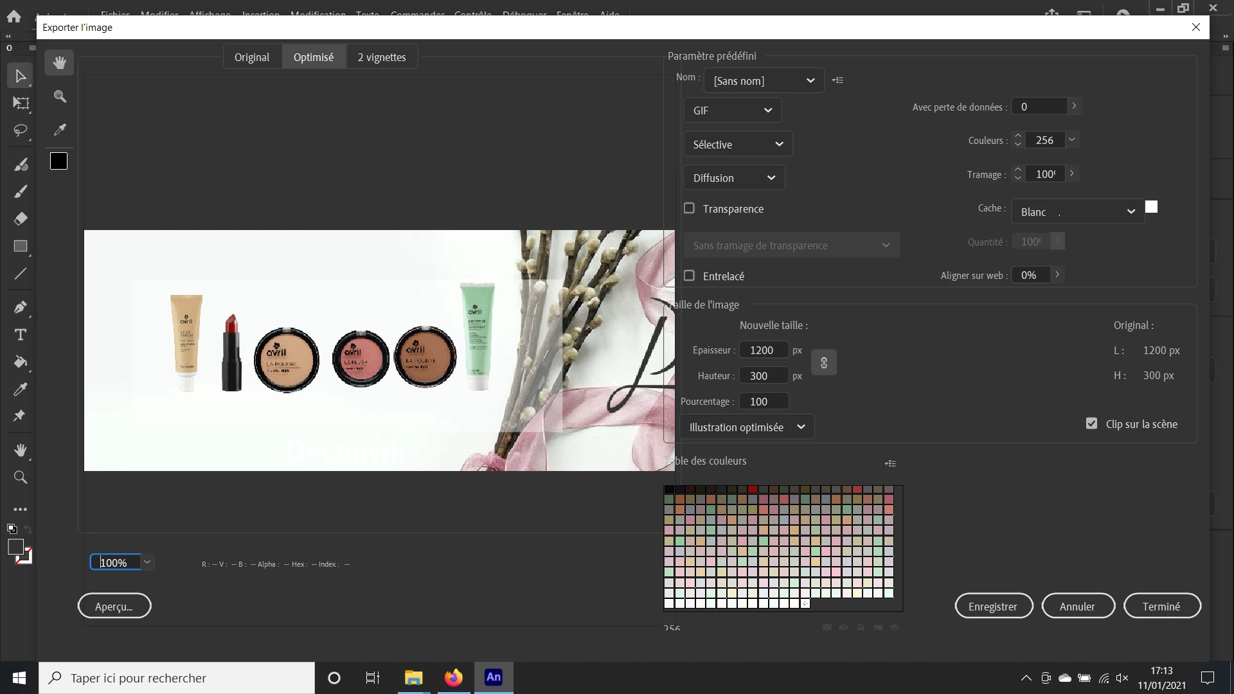Select the Text tool in toolbar
The height and width of the screenshot is (694, 1234).
(20, 335)
